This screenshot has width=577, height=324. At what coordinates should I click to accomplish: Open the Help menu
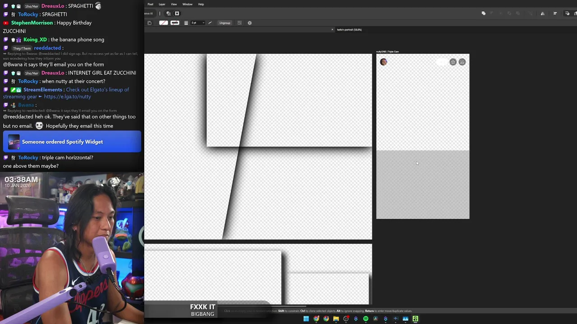[201, 4]
